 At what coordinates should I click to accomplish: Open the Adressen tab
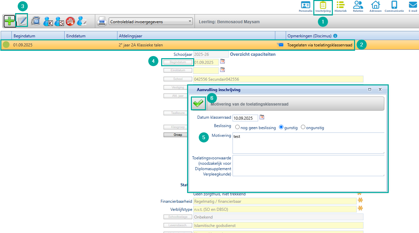(x=375, y=7)
